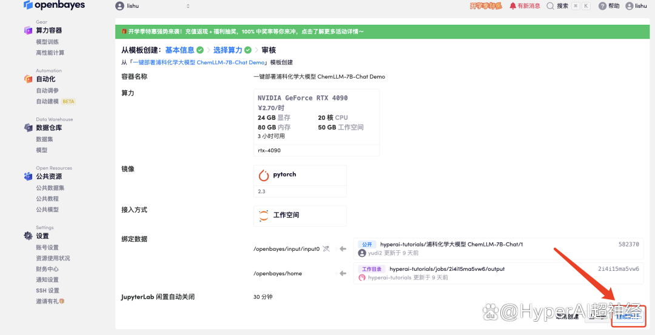Click the 设置 gear icon

point(28,236)
